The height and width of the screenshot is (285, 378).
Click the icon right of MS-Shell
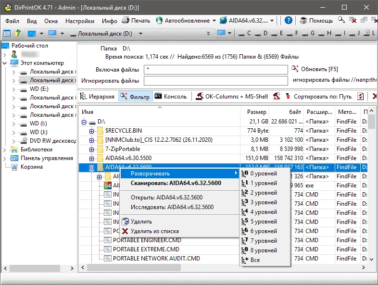(277, 97)
